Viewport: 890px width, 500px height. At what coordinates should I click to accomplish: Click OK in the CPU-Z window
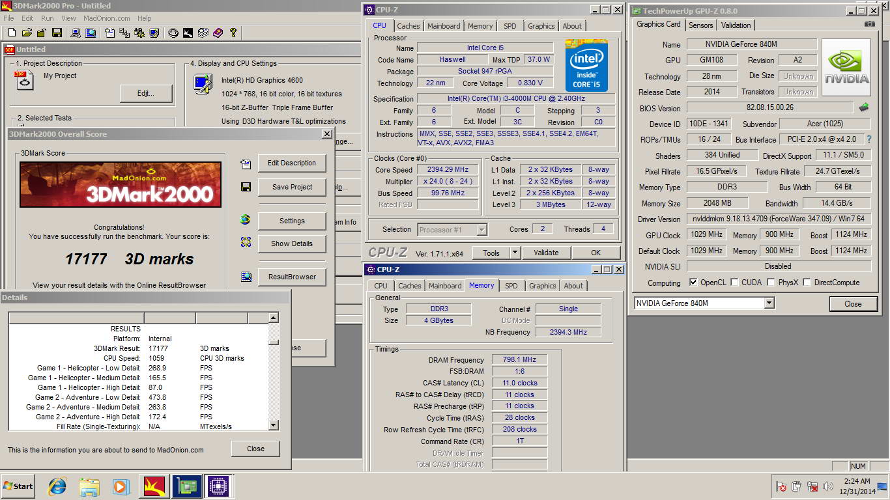(596, 253)
